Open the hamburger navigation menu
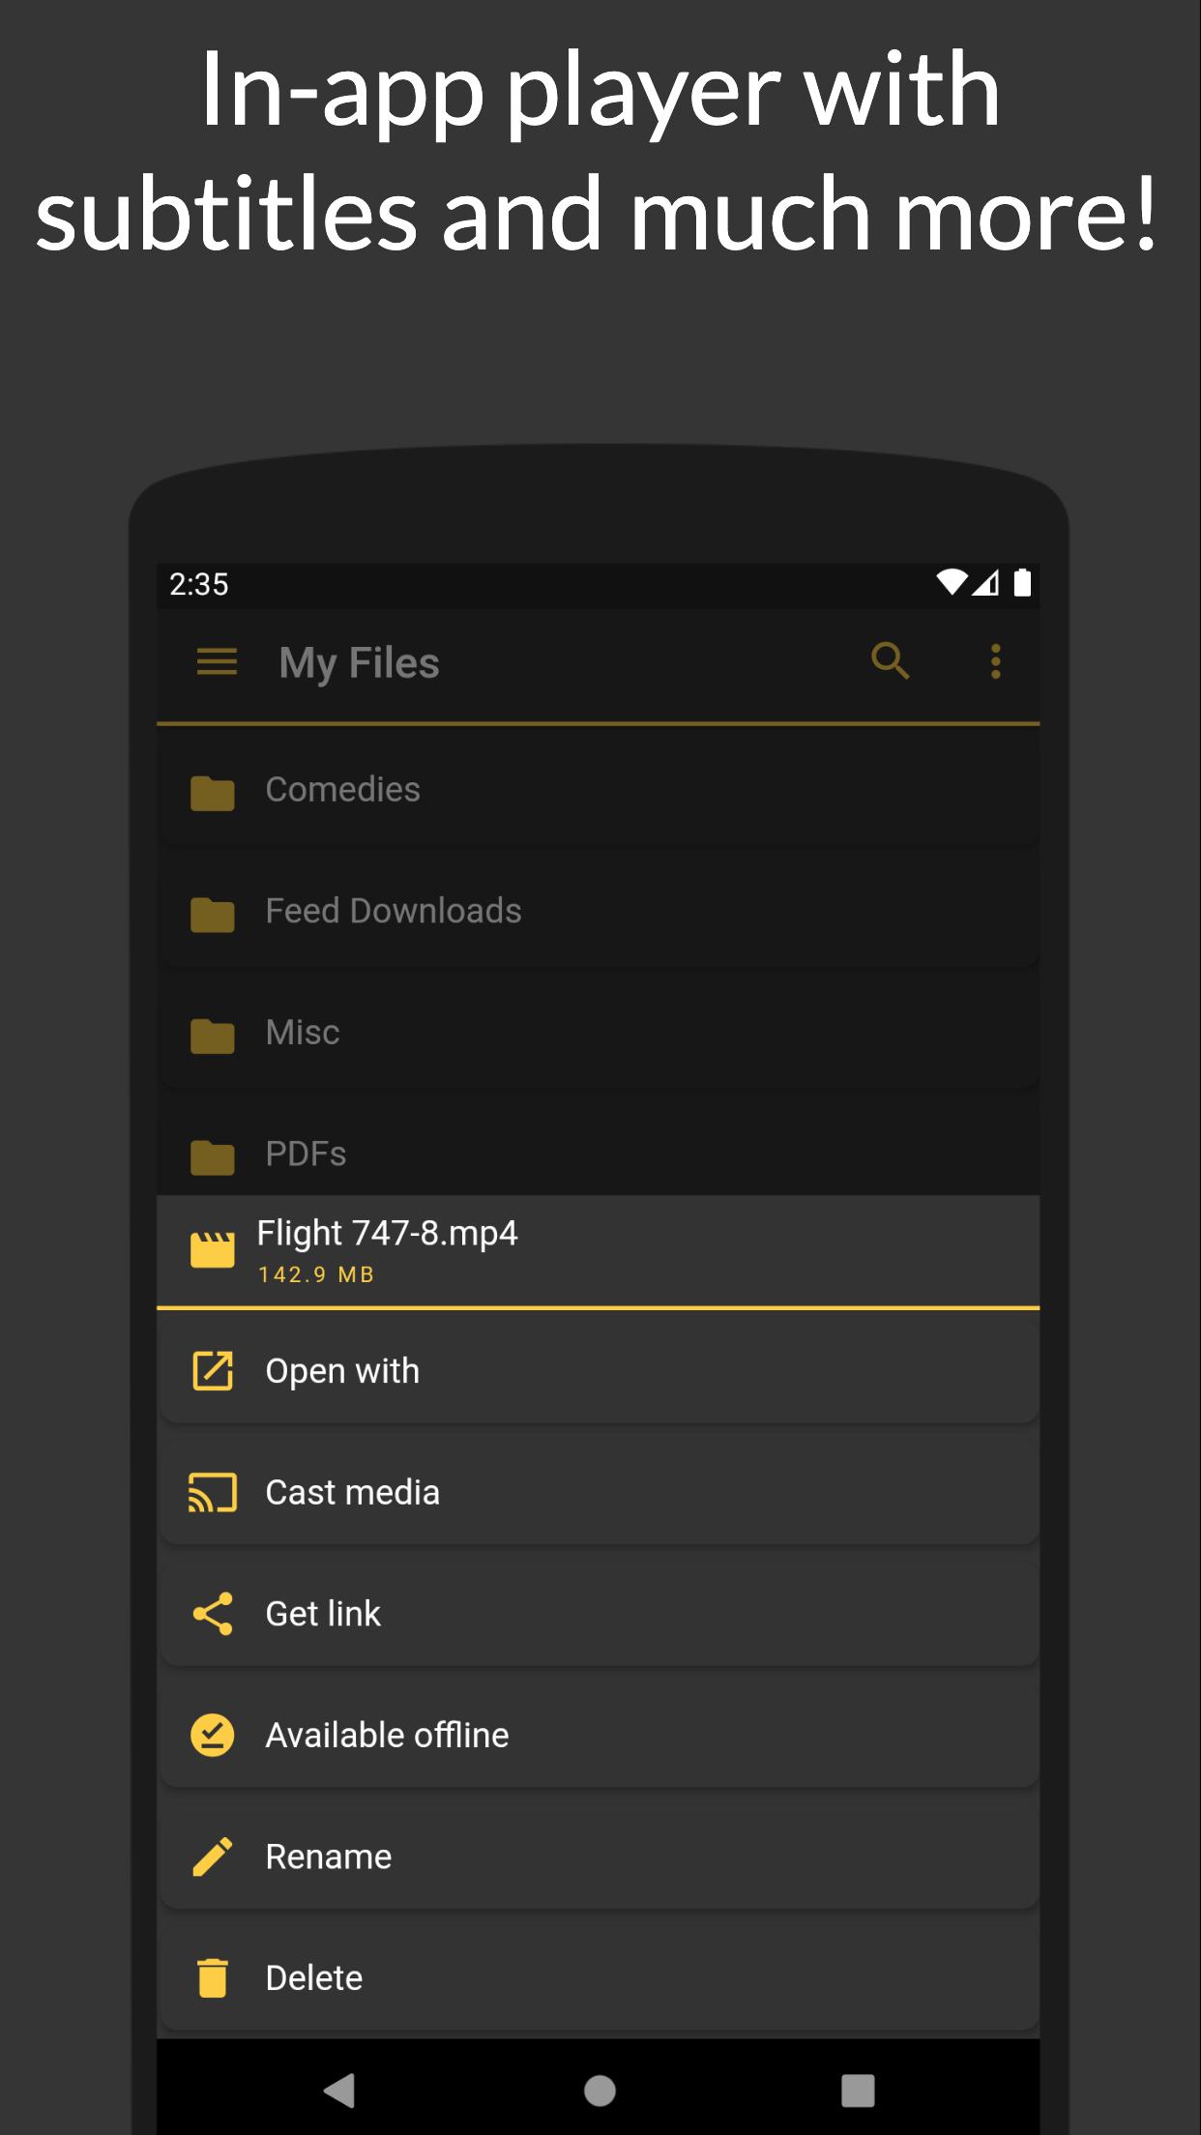This screenshot has width=1201, height=2135. [217, 662]
